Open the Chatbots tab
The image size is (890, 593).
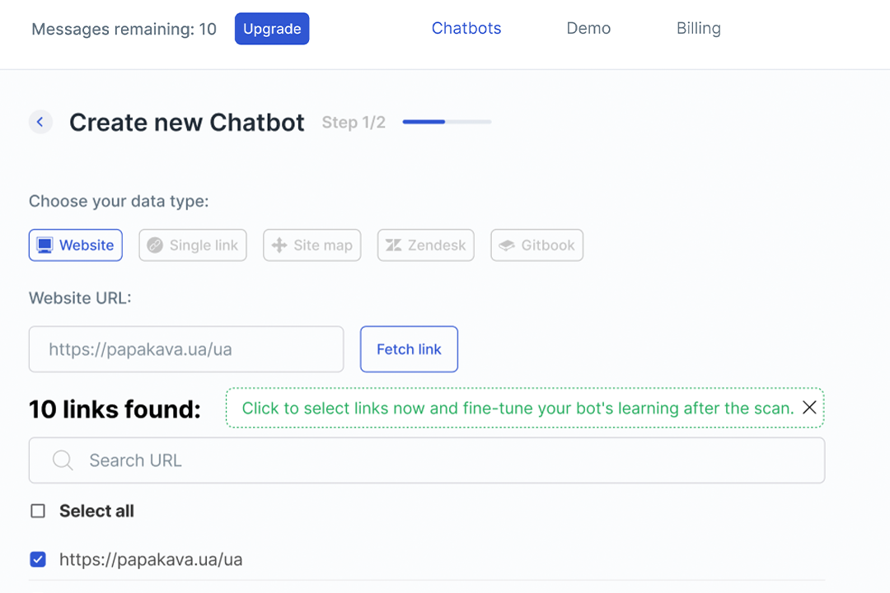coord(466,28)
